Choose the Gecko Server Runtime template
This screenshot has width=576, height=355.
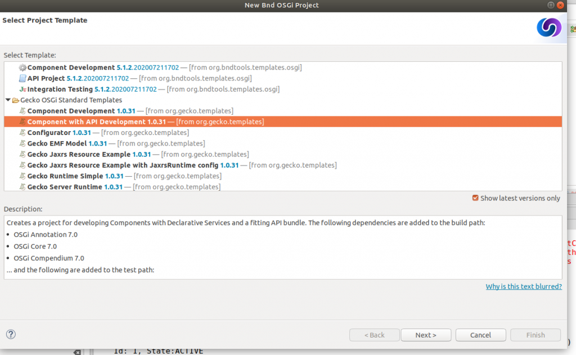(283, 187)
